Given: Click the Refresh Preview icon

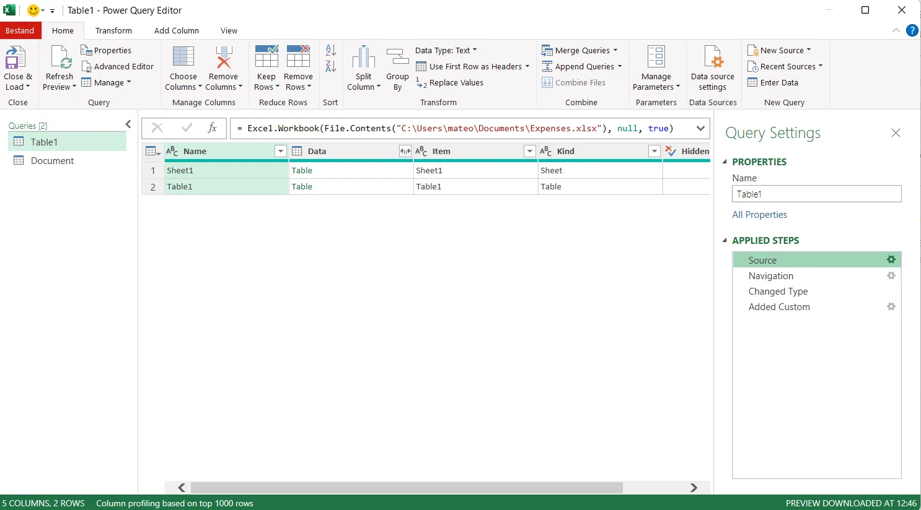Looking at the screenshot, I should 60,58.
